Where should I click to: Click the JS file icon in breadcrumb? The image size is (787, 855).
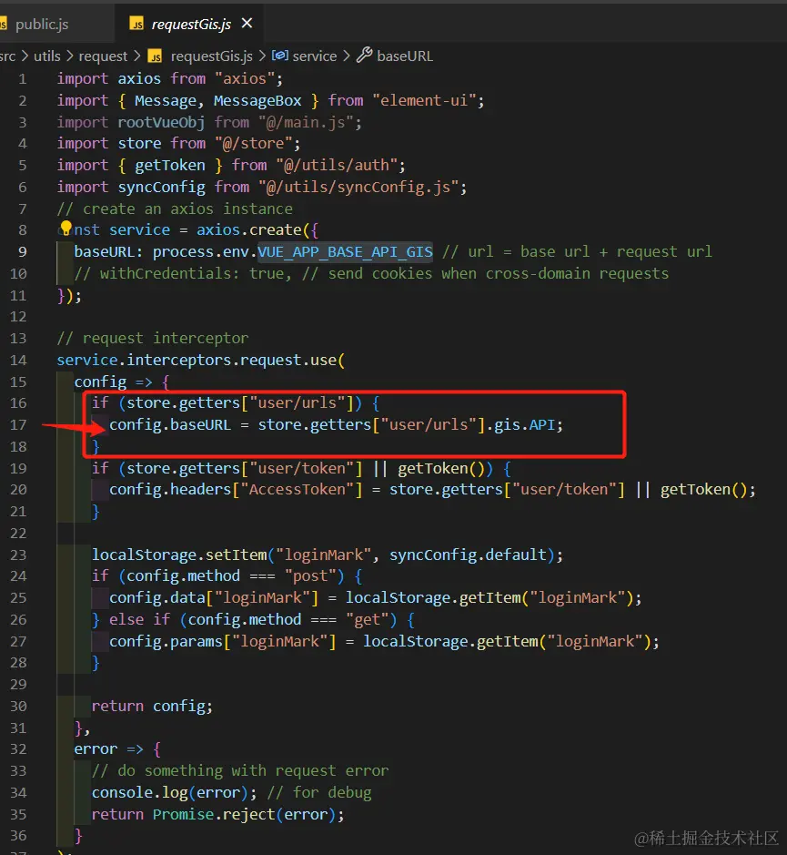click(x=156, y=56)
